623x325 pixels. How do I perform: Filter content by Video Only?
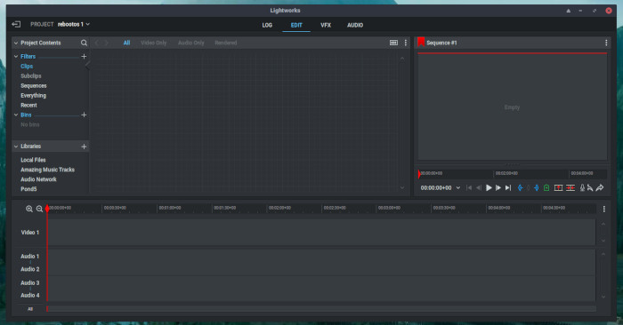point(154,43)
